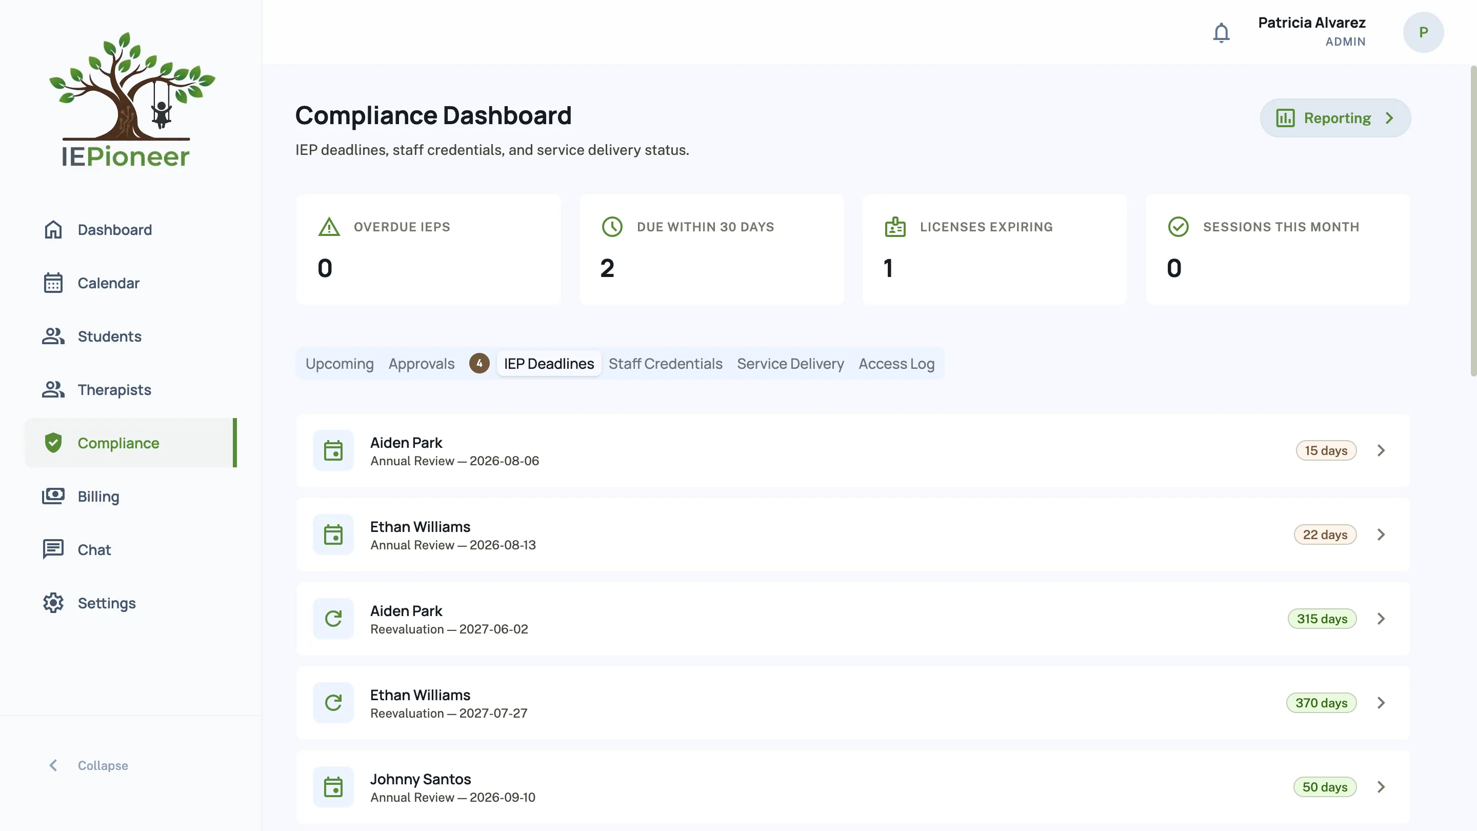The image size is (1477, 831).
Task: Click the 315 days badge
Action: [1322, 619]
